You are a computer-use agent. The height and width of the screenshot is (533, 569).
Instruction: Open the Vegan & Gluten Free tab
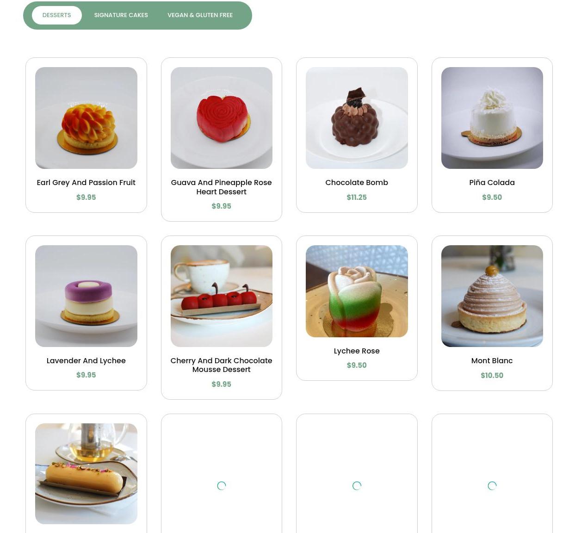200,15
